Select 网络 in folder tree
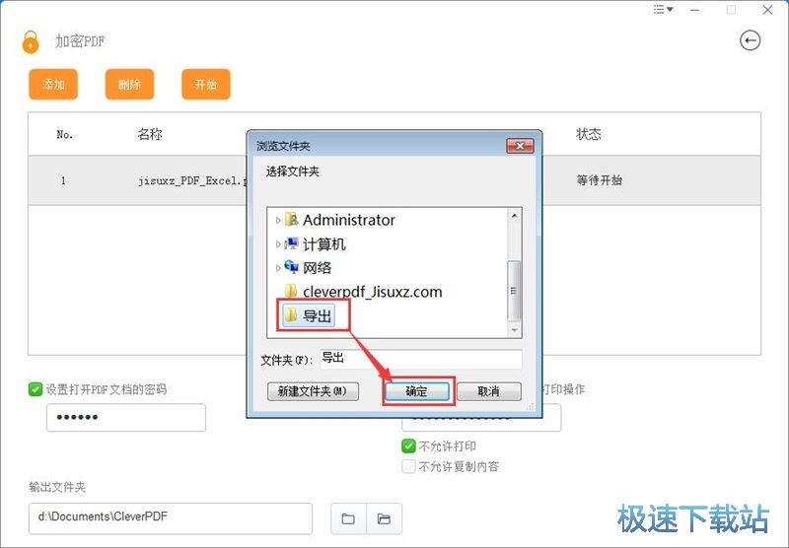789x548 pixels. click(x=317, y=268)
